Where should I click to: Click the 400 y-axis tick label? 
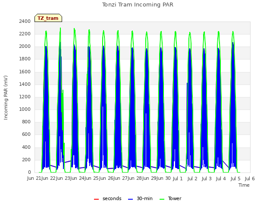(x=26, y=147)
